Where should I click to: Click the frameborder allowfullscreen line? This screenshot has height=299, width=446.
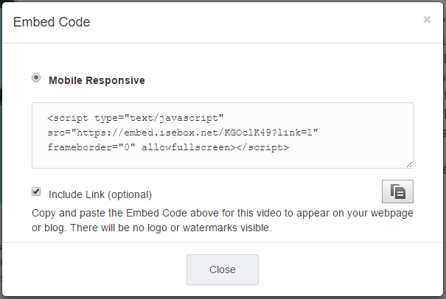(168, 147)
